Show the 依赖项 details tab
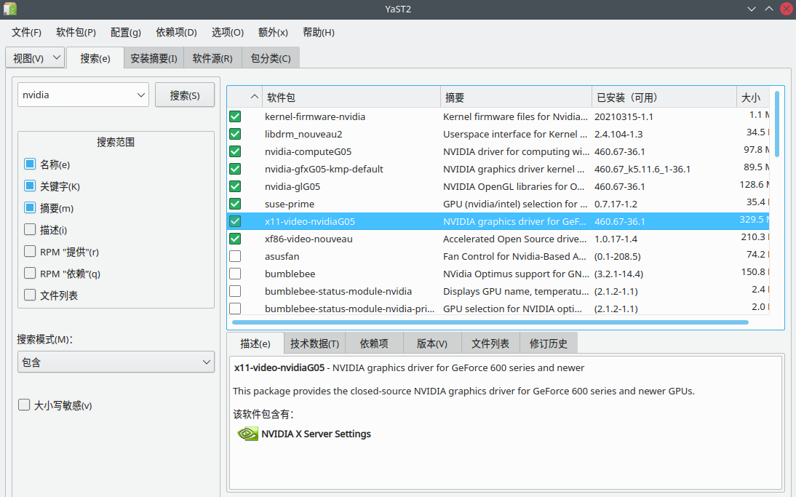This screenshot has height=497, width=796. (374, 343)
